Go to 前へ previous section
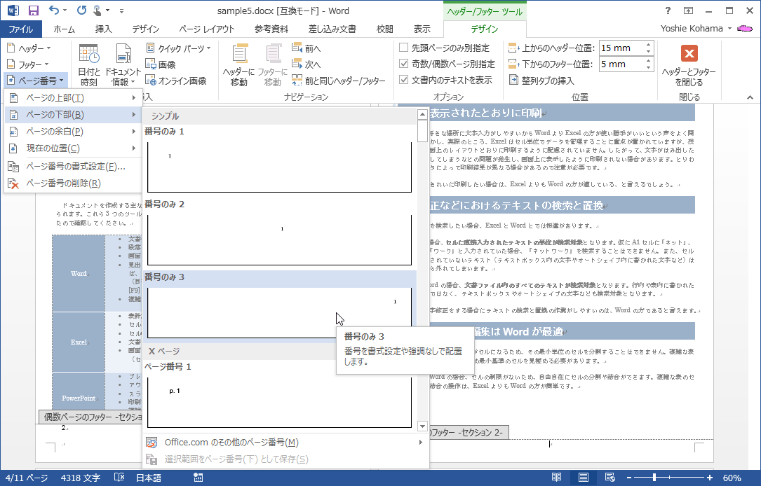This screenshot has height=486, width=761. click(x=307, y=48)
